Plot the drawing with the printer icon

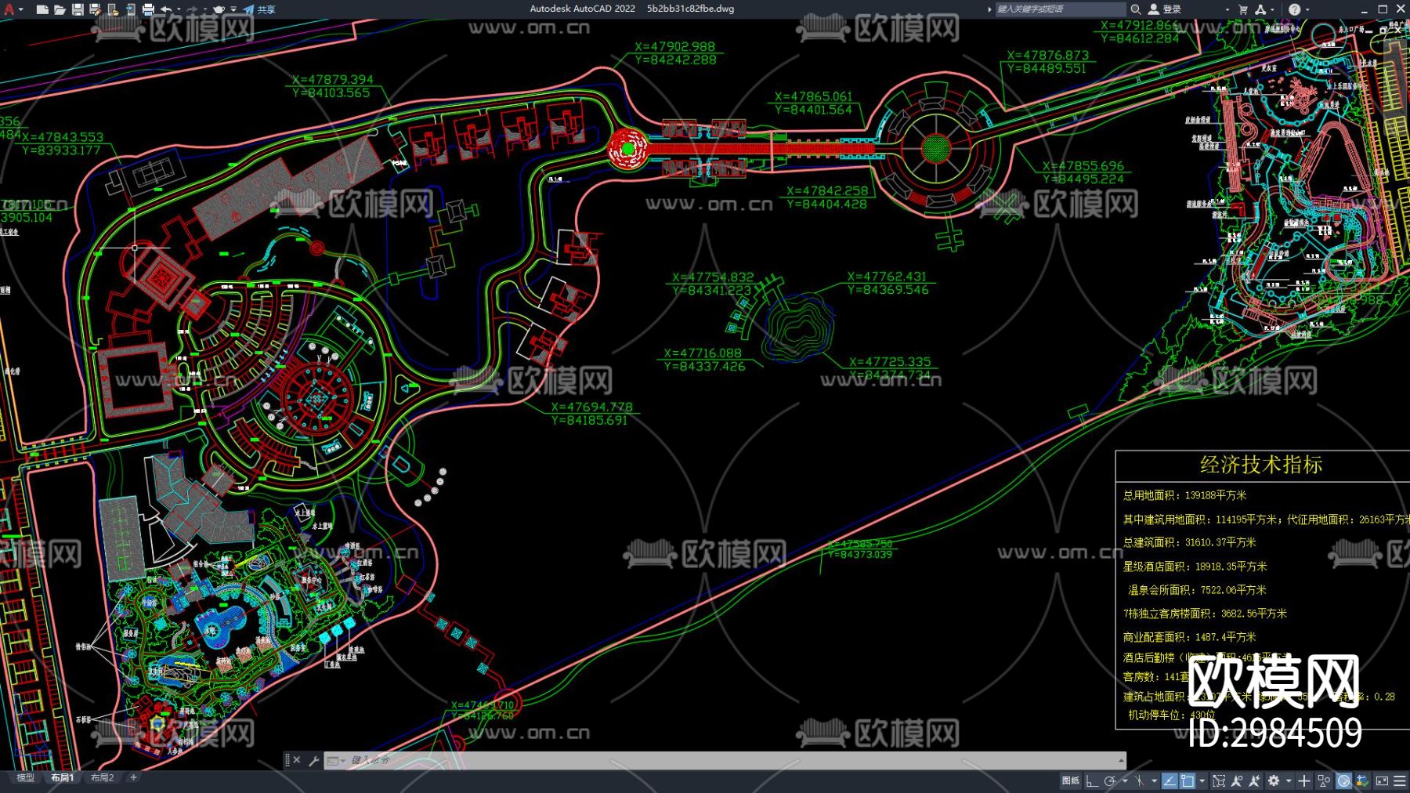tap(148, 9)
